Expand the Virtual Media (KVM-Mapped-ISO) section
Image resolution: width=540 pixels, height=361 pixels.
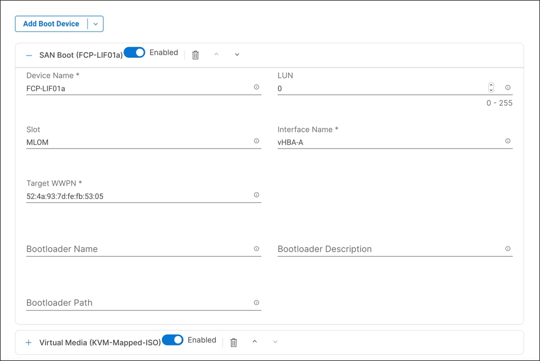pyautogui.click(x=28, y=342)
